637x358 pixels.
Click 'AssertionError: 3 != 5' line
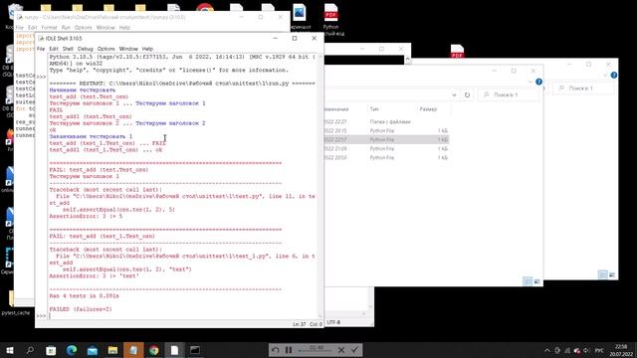coord(86,217)
